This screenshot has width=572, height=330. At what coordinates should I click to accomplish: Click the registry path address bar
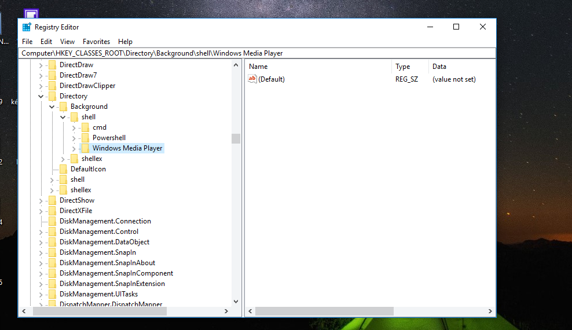coord(257,53)
